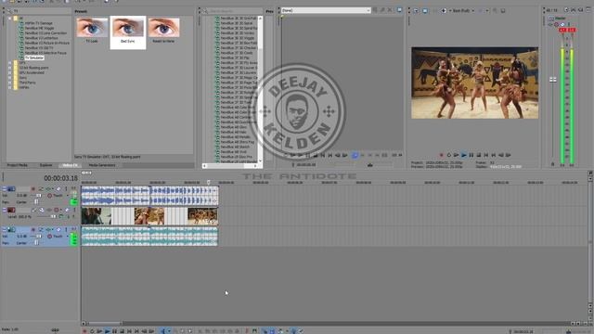
Task: Open Project Video Properties in preview toolbar
Action: (416, 10)
